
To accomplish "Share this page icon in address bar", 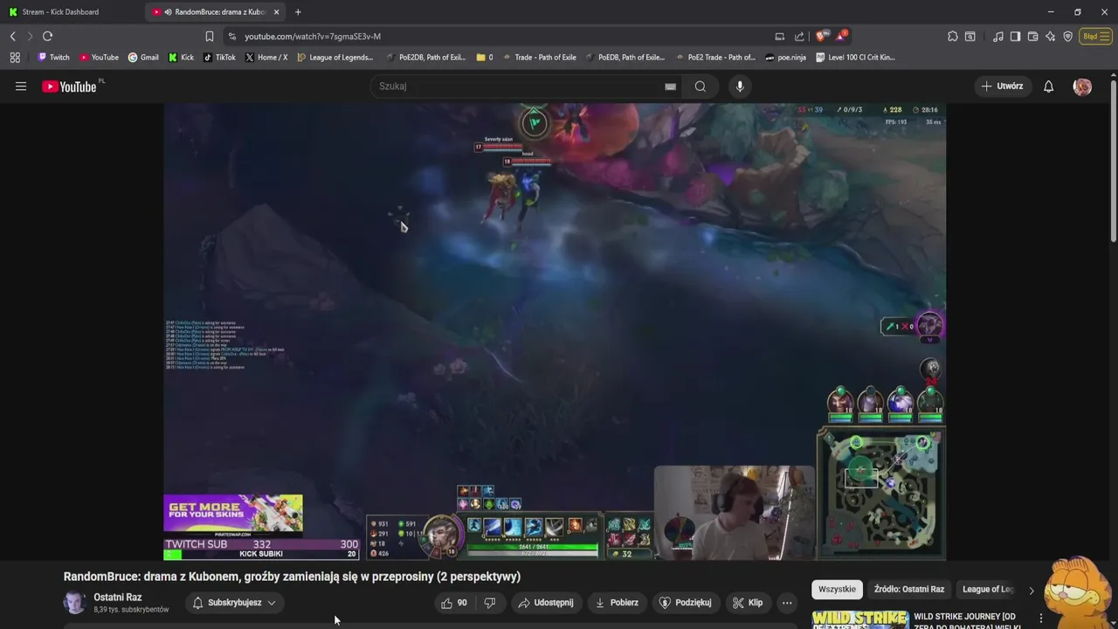I will coord(799,37).
